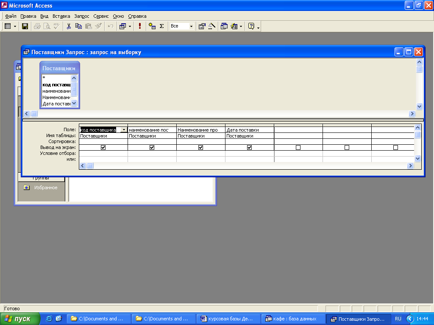Click the Query Type toolbar icon
Screen dimensions: 434x325
(x=122, y=26)
